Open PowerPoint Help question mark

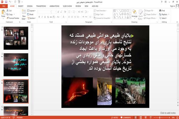tap(162, 2)
